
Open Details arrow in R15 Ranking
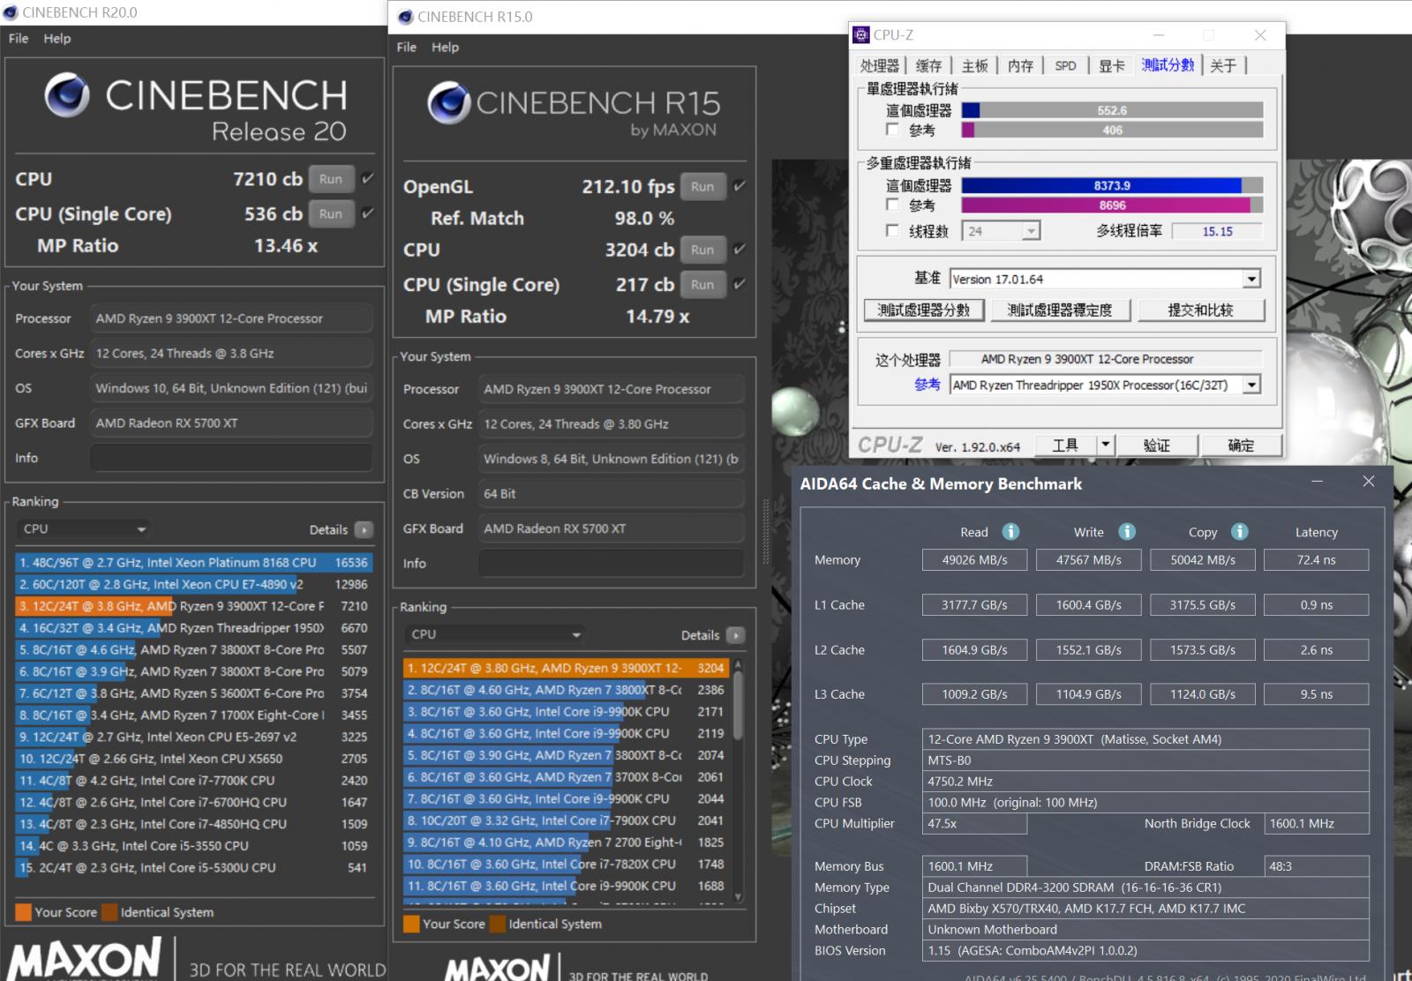pos(735,635)
